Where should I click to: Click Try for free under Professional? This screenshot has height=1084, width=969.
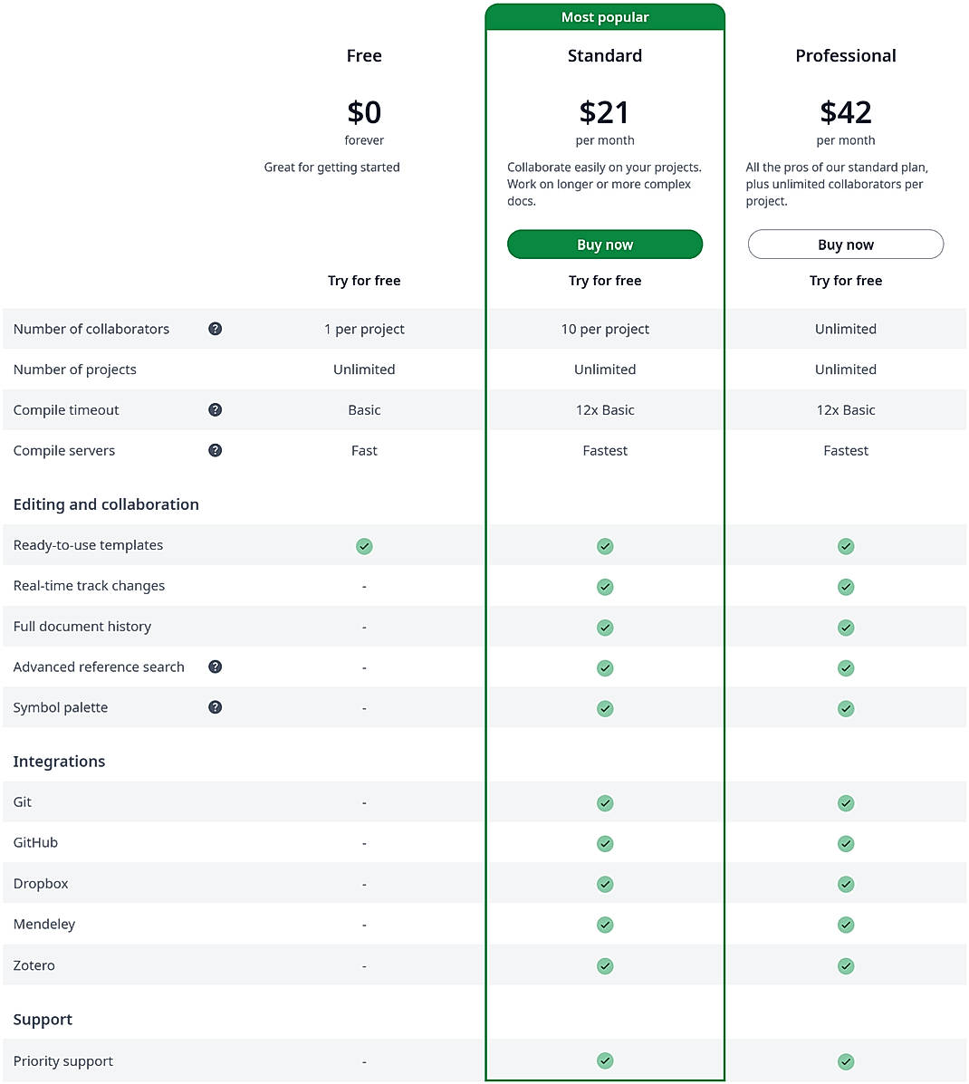pos(846,280)
